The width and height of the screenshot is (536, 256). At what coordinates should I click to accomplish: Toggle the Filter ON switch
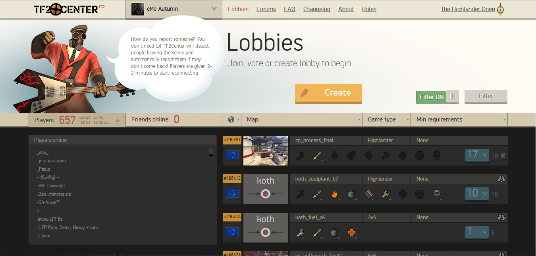tap(438, 97)
